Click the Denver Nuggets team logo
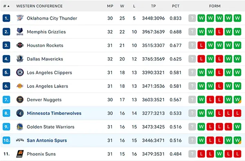 click(x=20, y=100)
